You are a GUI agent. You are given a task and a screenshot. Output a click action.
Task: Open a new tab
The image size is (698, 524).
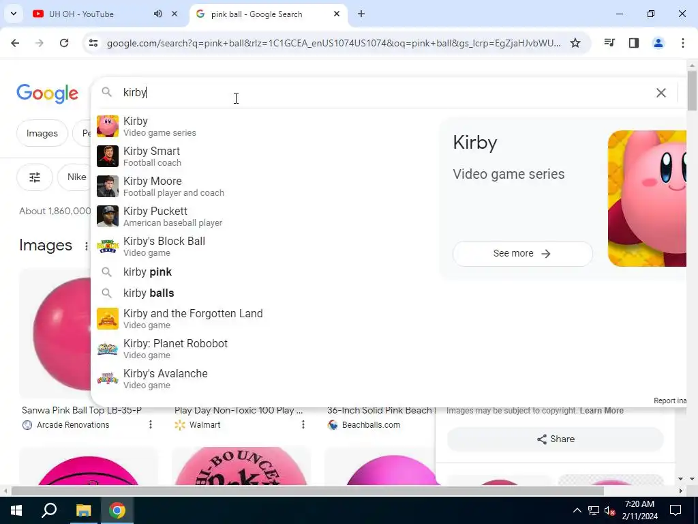pyautogui.click(x=361, y=14)
